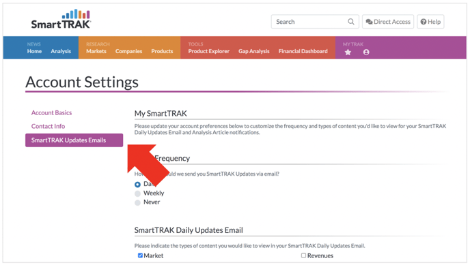Click the Help button
470x267 pixels.
click(x=430, y=22)
